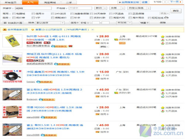Open dropdown between 新旧 and 自定义筛选
The width and height of the screenshot is (185, 139).
(117, 8)
